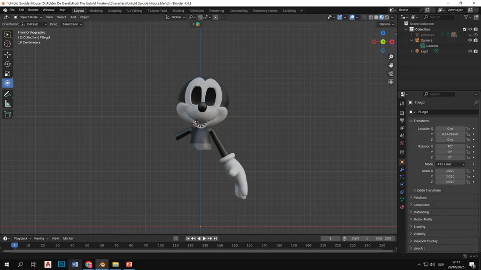This screenshot has width=481, height=270.
Task: Expand the Relations panel
Action: click(411, 198)
